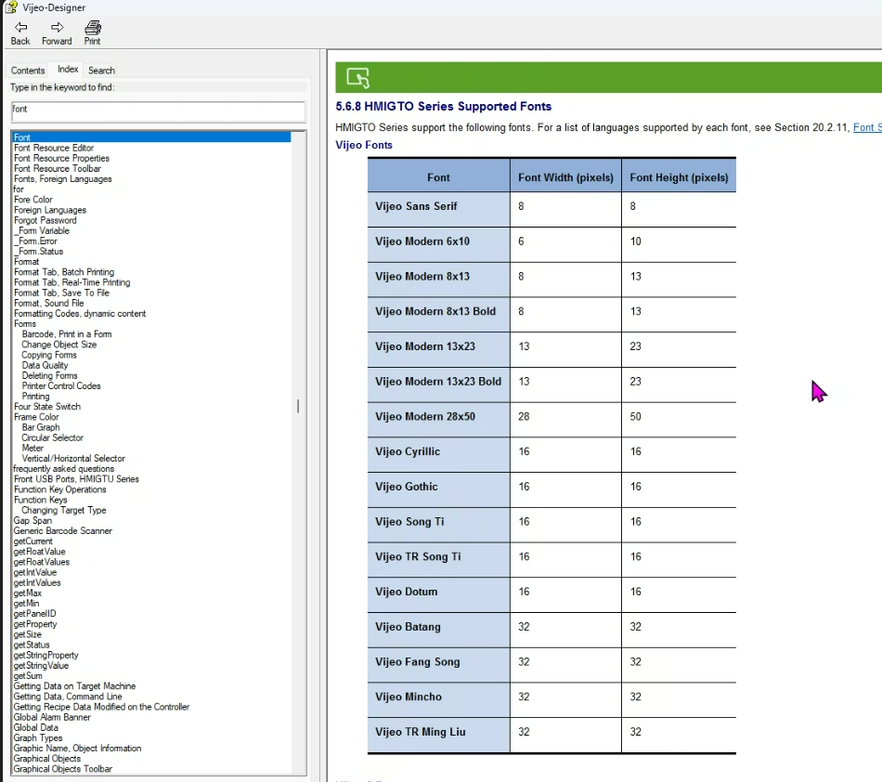
Task: Select 'Changing Target Type' sub-entry
Action: 63,510
